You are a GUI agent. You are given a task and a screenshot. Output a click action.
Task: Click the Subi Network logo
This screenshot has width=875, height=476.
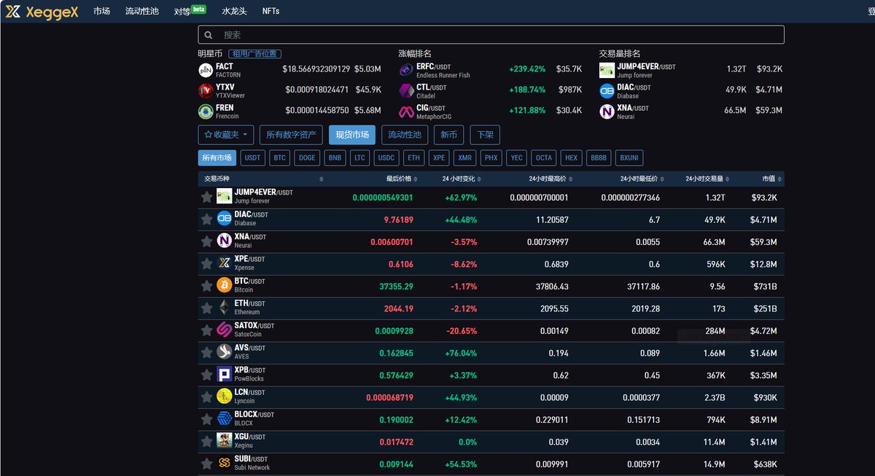pyautogui.click(x=224, y=463)
